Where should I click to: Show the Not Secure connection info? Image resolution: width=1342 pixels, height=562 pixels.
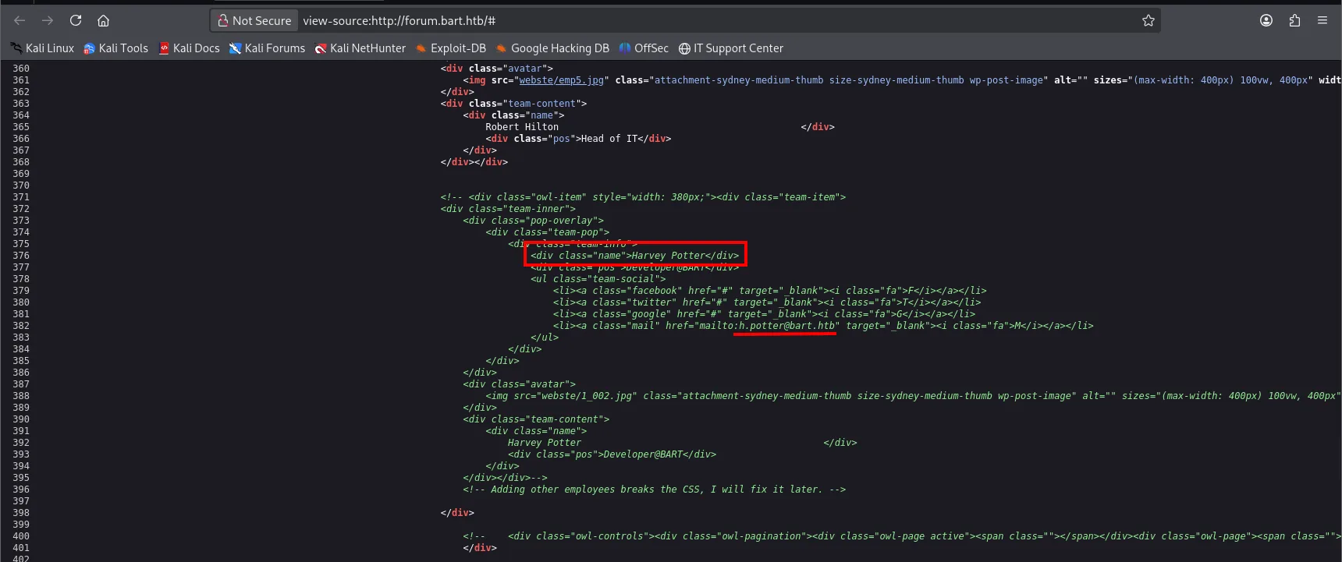click(x=254, y=20)
